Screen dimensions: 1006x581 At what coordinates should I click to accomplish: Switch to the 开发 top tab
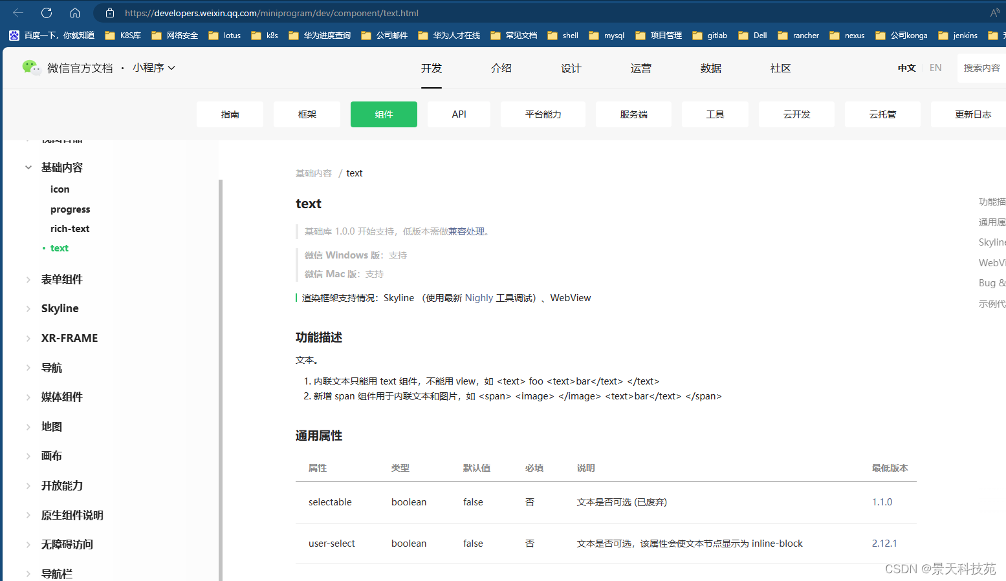pyautogui.click(x=432, y=69)
